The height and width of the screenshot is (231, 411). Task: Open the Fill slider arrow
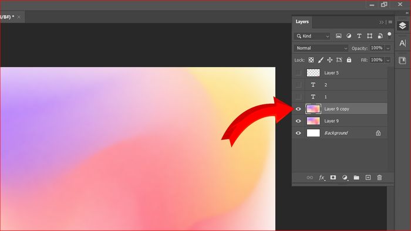pos(388,60)
